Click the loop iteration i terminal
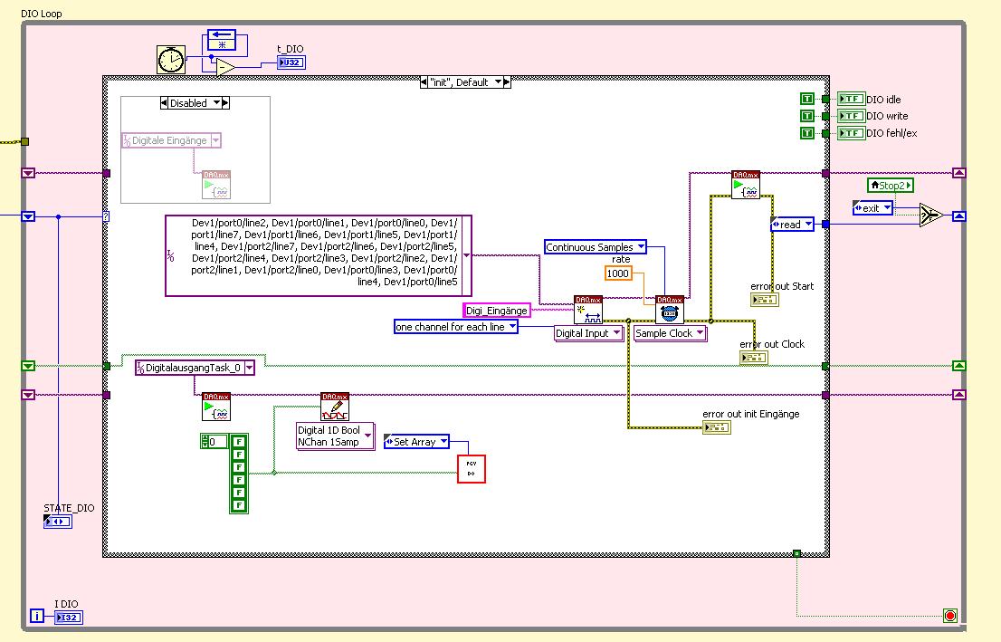Viewport: 1001px width, 642px height. (x=37, y=616)
